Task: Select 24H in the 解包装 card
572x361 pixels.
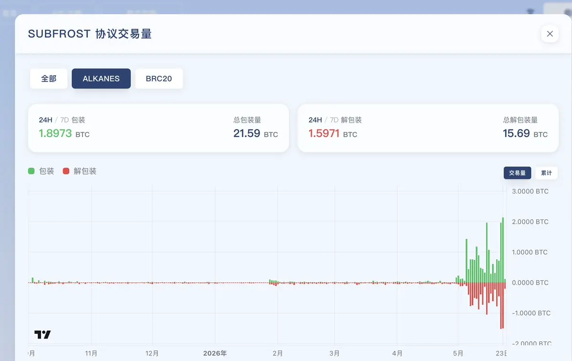Action: (315, 120)
